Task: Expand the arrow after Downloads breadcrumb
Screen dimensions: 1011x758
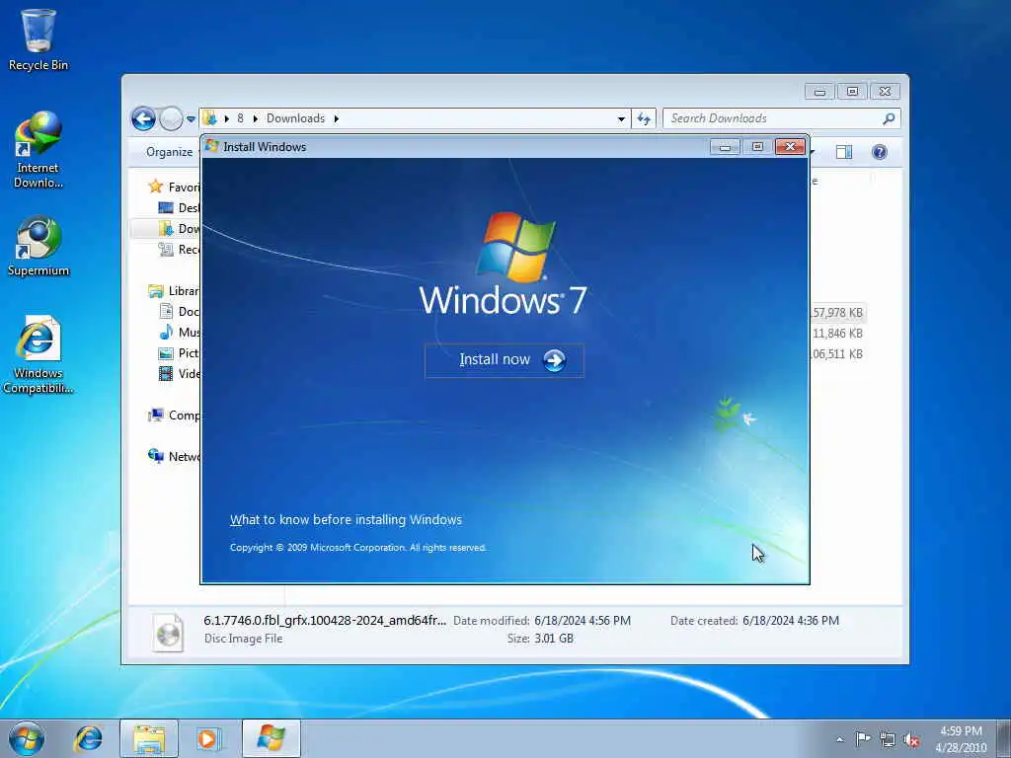Action: pos(336,118)
